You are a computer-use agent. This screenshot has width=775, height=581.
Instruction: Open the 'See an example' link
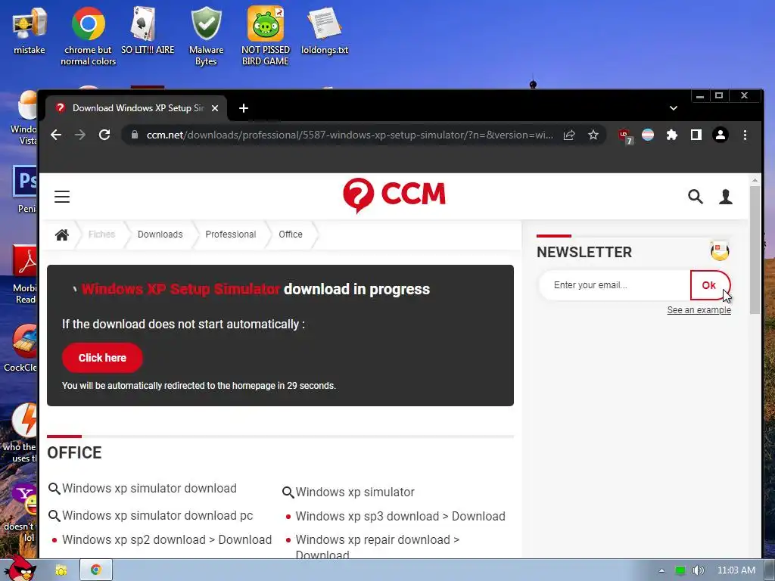[x=699, y=309]
